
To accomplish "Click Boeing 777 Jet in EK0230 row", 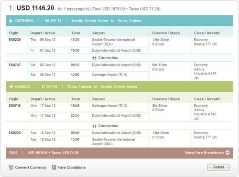I will [x=205, y=44].
